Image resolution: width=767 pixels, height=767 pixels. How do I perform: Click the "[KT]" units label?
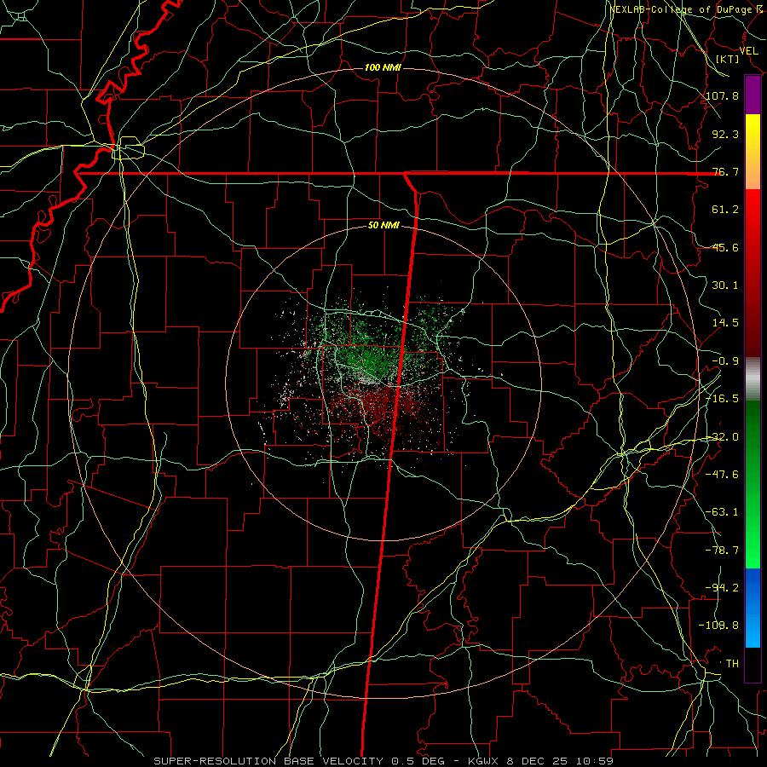pyautogui.click(x=728, y=59)
